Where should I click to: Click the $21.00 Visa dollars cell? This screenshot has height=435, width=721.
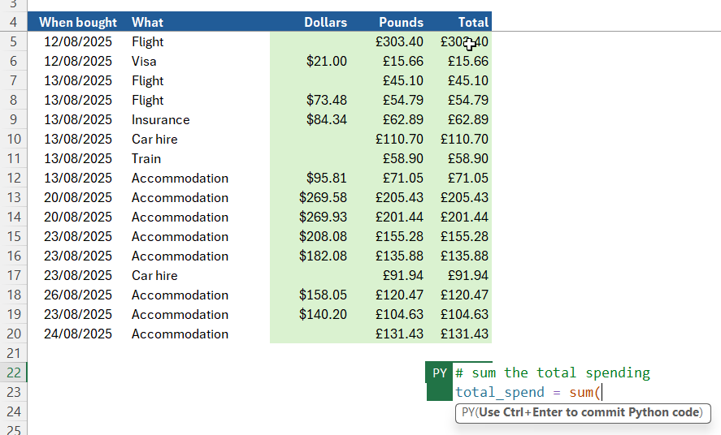point(326,62)
